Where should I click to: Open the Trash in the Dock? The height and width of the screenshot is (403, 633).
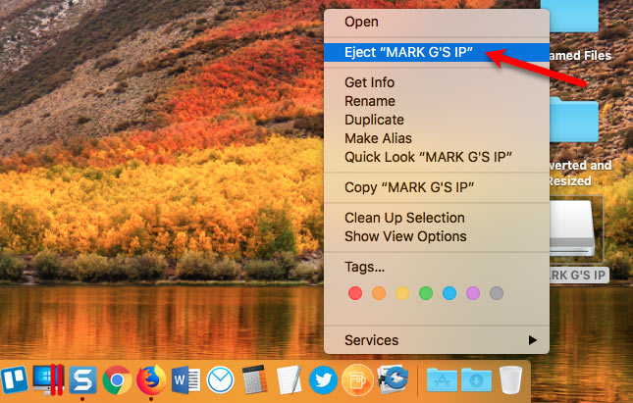tap(510, 379)
